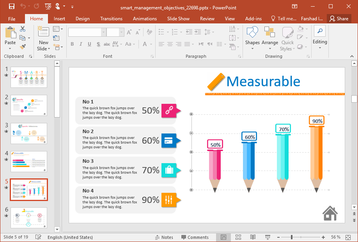Switch to Slide Sorter view
The width and height of the screenshot is (358, 242).
pyautogui.click(x=238, y=237)
